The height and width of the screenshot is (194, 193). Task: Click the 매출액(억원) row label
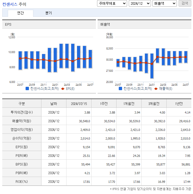point(22,121)
